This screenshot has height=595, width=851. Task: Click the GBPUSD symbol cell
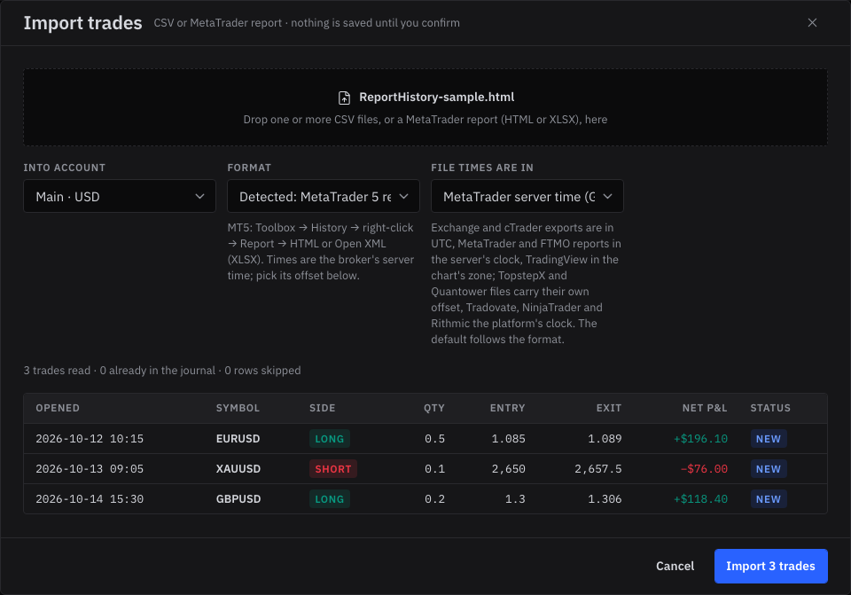tap(238, 499)
